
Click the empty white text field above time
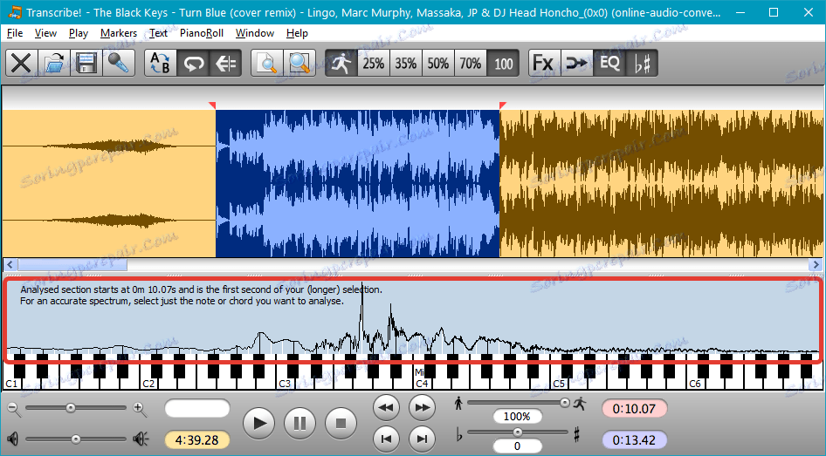(x=197, y=409)
